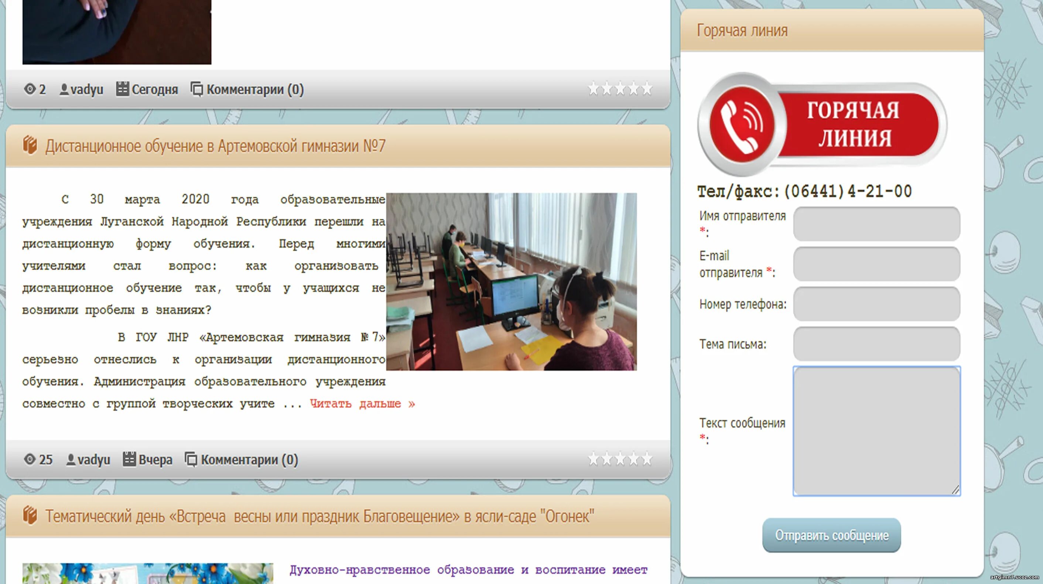
Task: Click the Читать дальше link
Action: pyautogui.click(x=362, y=404)
